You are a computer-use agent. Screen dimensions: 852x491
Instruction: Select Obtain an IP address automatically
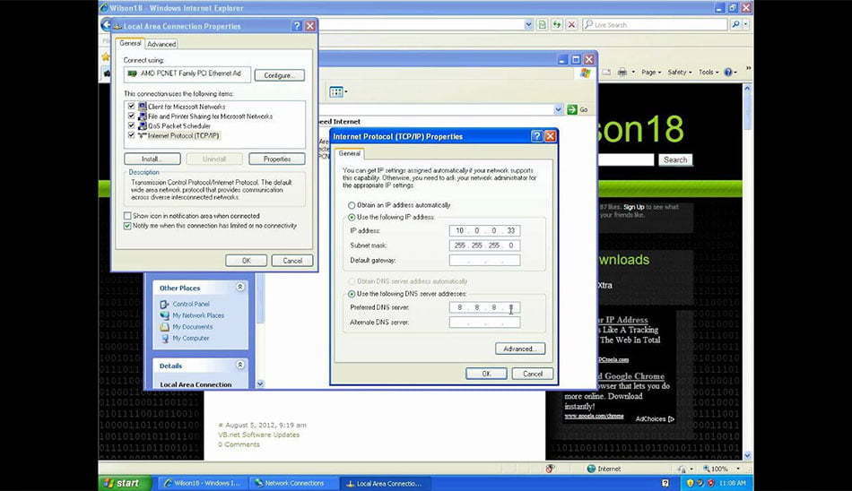[352, 205]
